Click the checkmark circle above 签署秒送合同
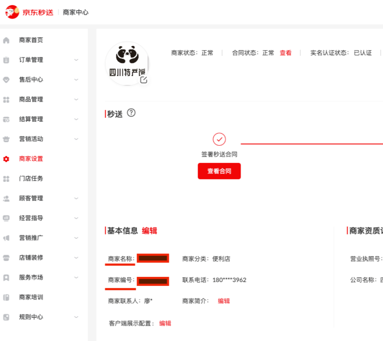383x341 pixels. coord(219,139)
